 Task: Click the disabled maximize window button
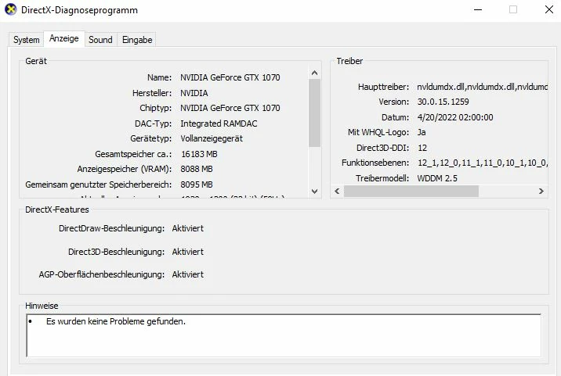[x=513, y=9]
